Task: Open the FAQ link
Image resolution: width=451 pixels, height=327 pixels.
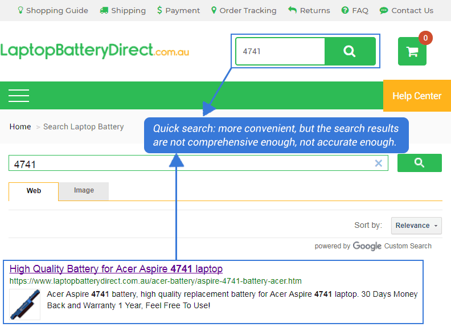Action: point(355,11)
